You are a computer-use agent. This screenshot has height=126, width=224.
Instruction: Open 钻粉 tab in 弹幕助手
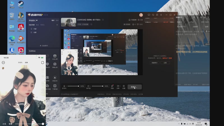tap(207, 27)
